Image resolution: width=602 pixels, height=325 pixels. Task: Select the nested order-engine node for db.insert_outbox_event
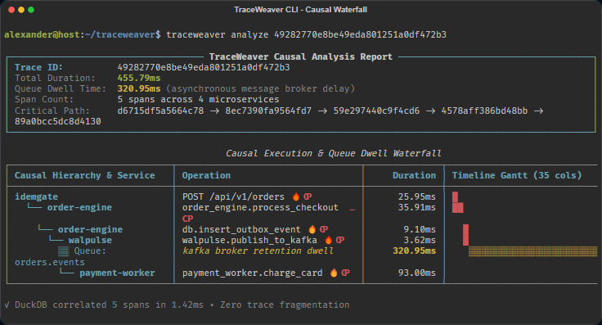click(90, 229)
